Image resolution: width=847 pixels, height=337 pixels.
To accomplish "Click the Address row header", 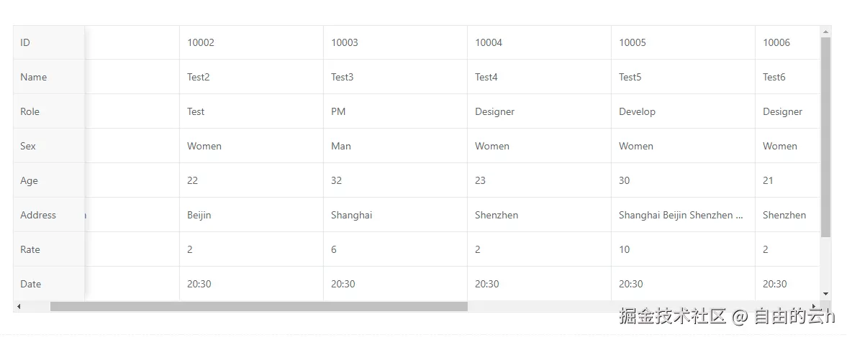I will (x=48, y=215).
